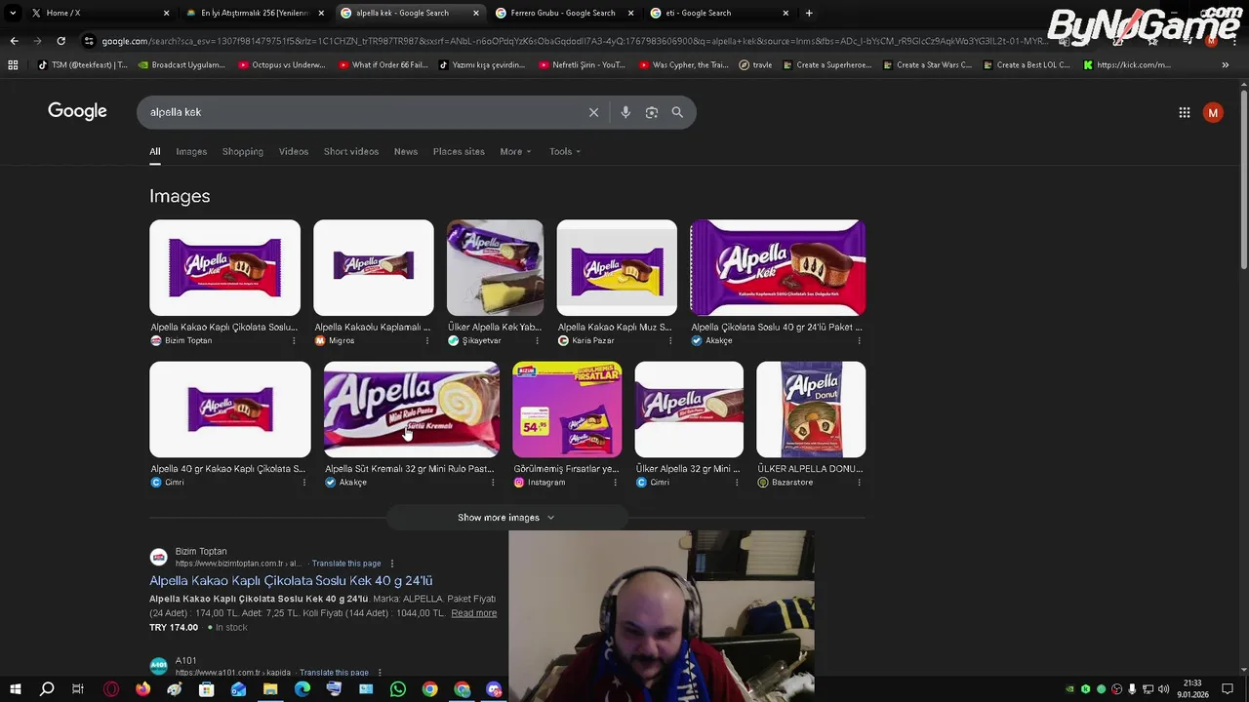
Task: Switch to the Places sites tab
Action: [459, 151]
